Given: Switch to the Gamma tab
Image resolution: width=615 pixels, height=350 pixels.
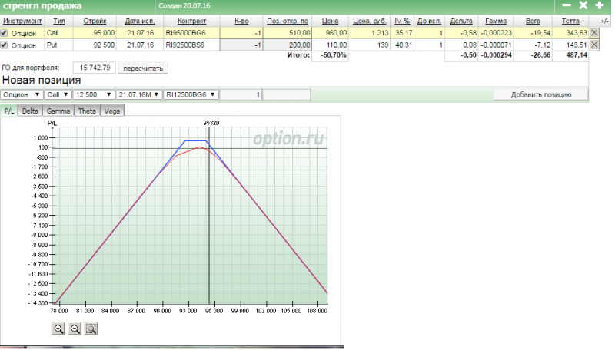Looking at the screenshot, I should pyautogui.click(x=58, y=111).
